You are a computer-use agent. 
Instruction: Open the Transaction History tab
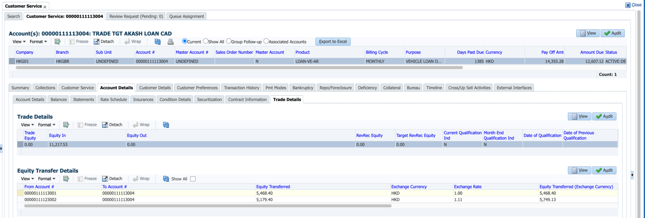(x=242, y=88)
